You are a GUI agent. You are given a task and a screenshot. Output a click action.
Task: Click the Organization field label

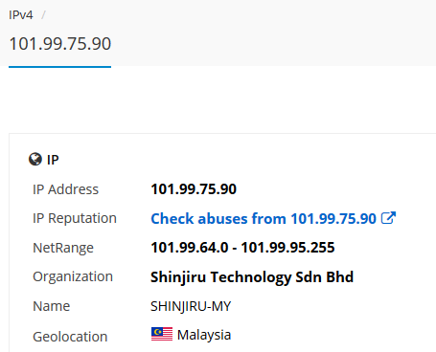[x=73, y=276]
